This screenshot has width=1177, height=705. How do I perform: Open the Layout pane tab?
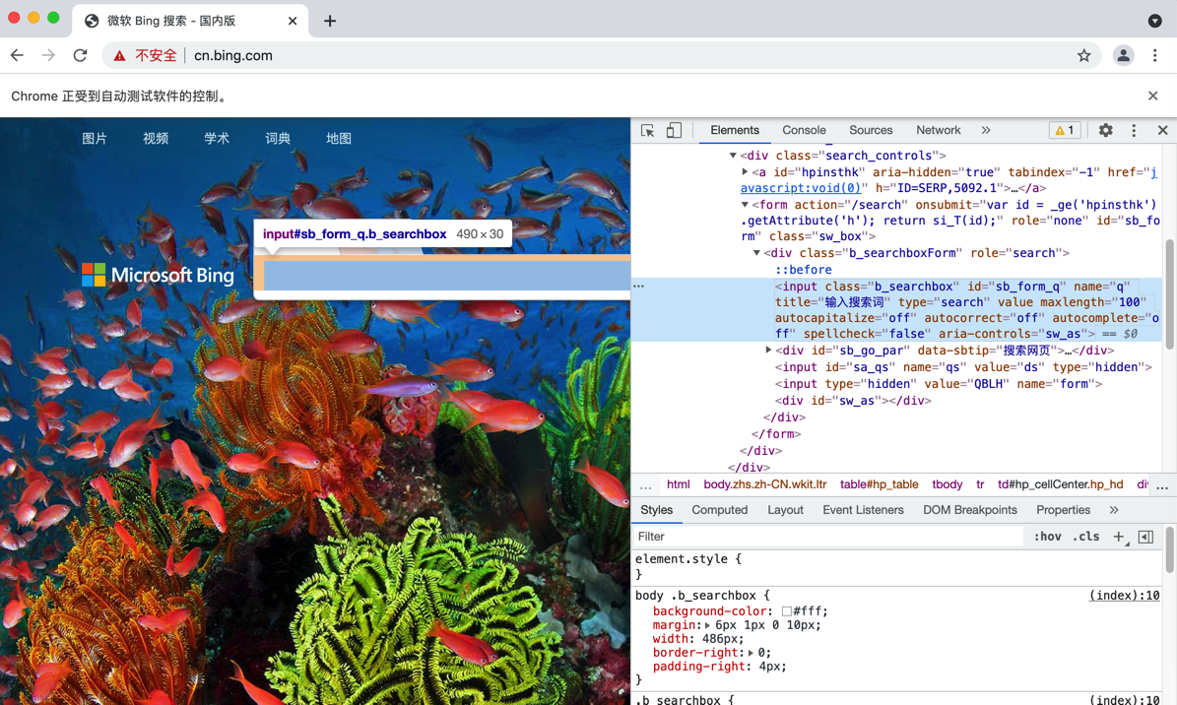785,510
